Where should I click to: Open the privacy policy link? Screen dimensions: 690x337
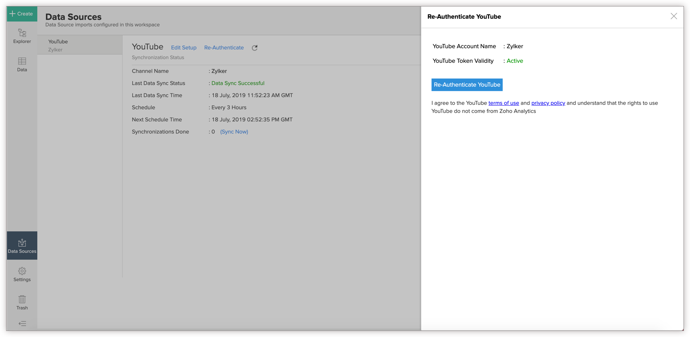point(548,103)
